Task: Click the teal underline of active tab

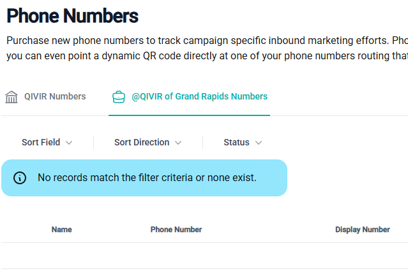Action: [x=190, y=115]
